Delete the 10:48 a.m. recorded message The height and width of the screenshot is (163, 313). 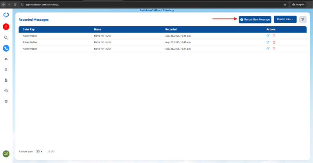tap(274, 42)
